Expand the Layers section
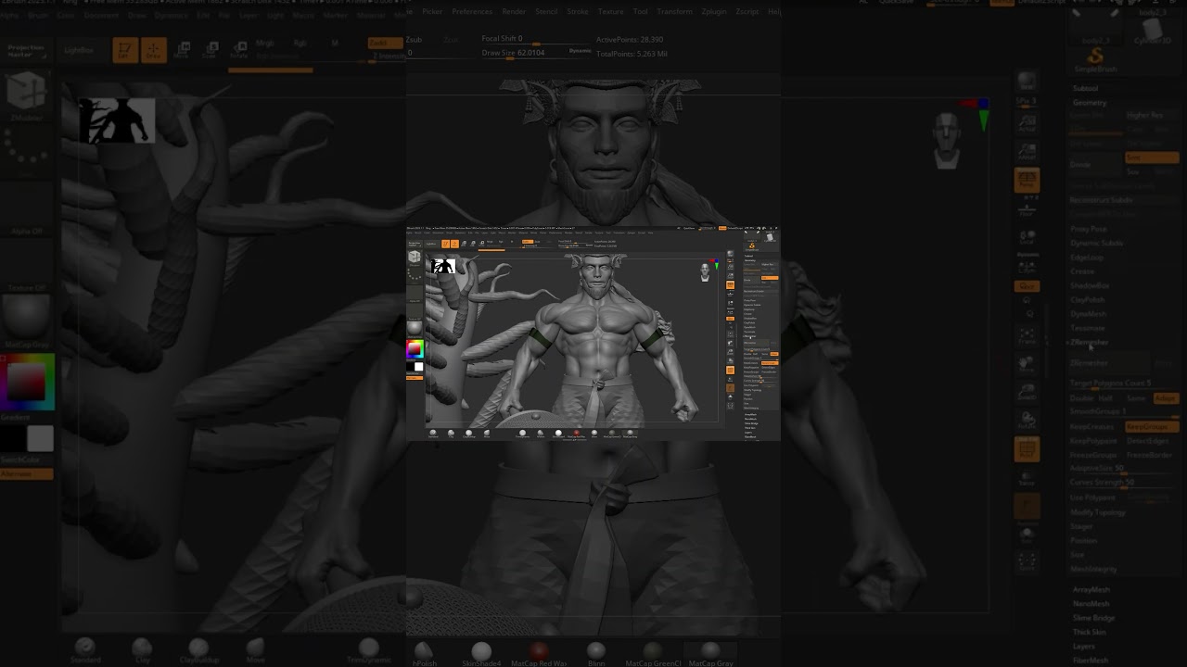This screenshot has height=667, width=1187. (1084, 647)
